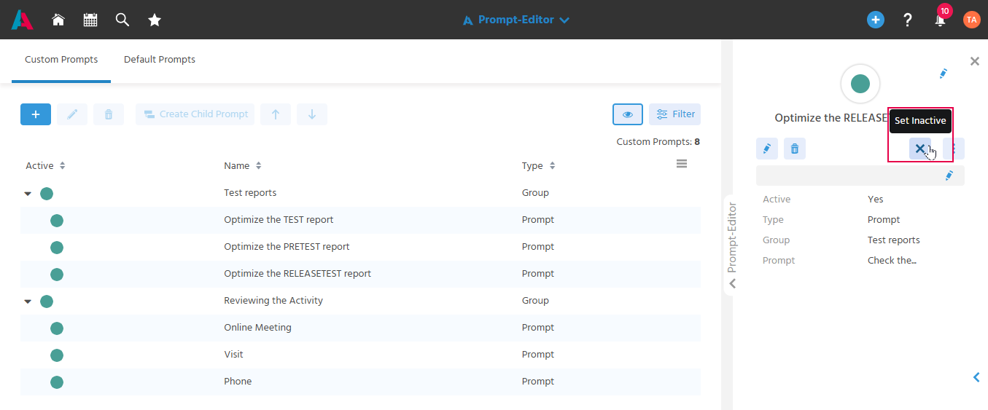Collapse the Prompt-Editor side panel handle
This screenshot has width=988, height=410.
coord(732,247)
